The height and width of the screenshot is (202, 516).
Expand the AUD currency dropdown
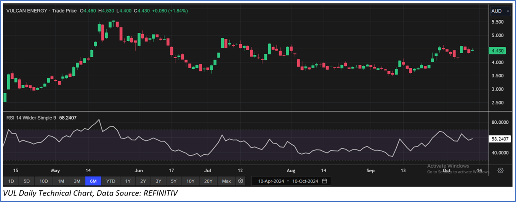point(500,11)
